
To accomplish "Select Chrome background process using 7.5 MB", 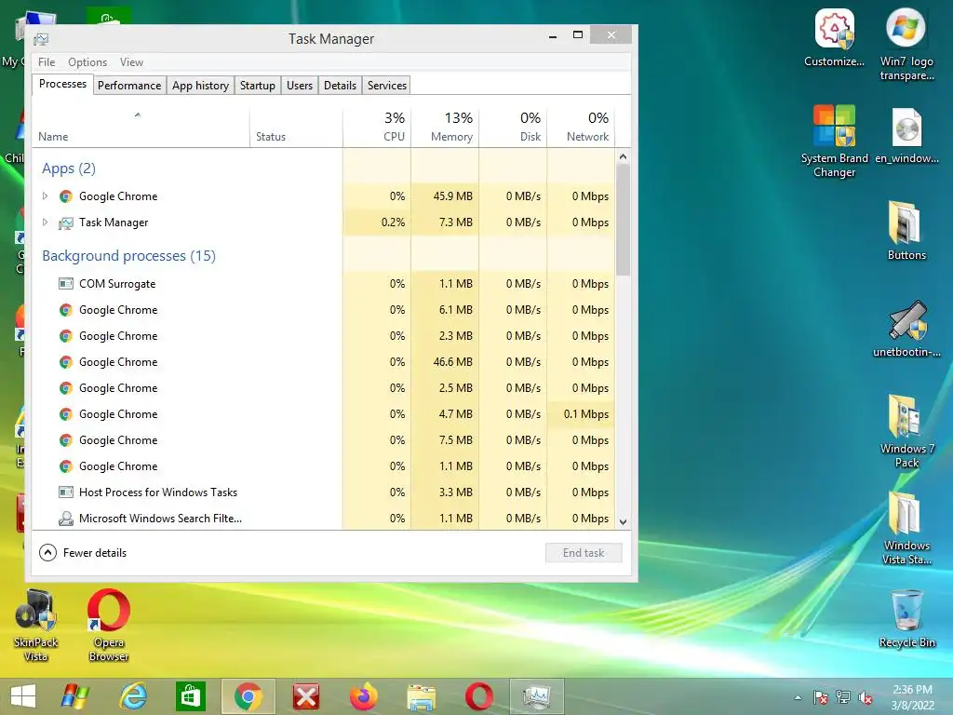I will [323, 440].
